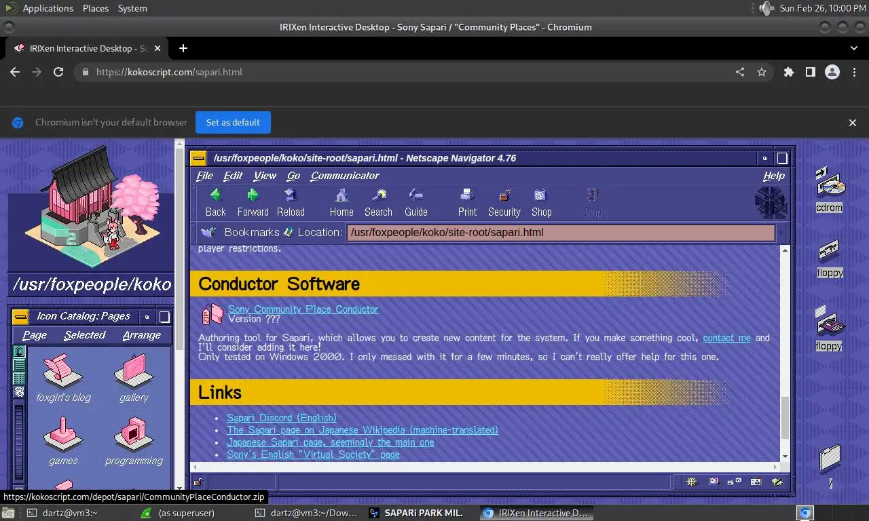Open the Netscape window menu button

coord(198,158)
